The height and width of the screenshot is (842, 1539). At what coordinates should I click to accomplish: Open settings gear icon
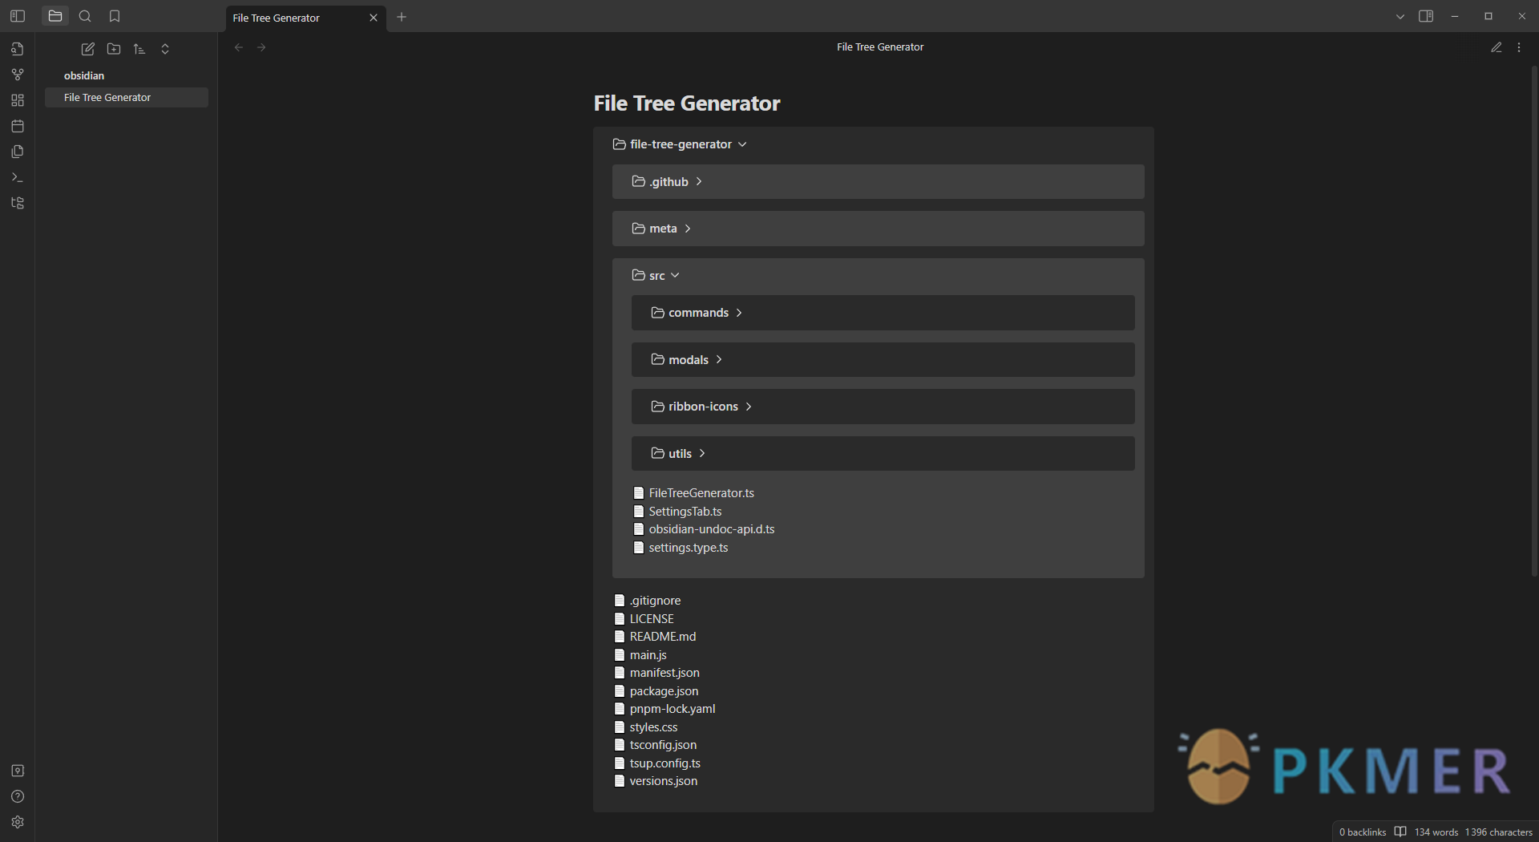(x=18, y=822)
